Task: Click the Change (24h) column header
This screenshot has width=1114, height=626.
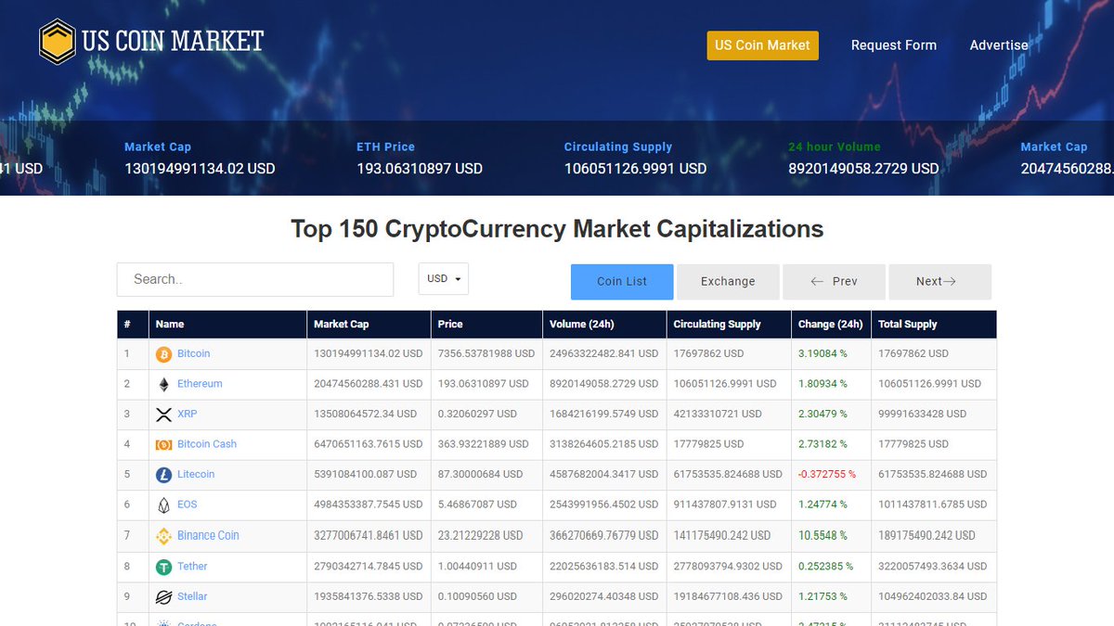Action: click(831, 324)
